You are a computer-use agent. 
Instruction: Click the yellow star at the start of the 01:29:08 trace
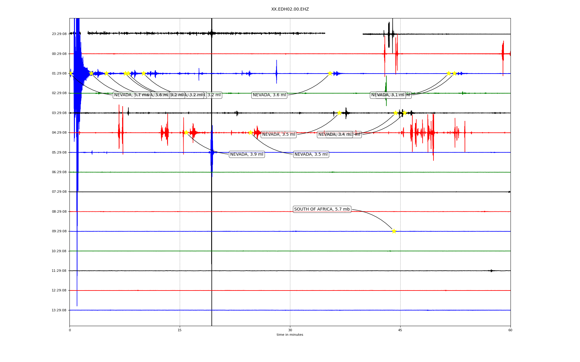click(70, 73)
